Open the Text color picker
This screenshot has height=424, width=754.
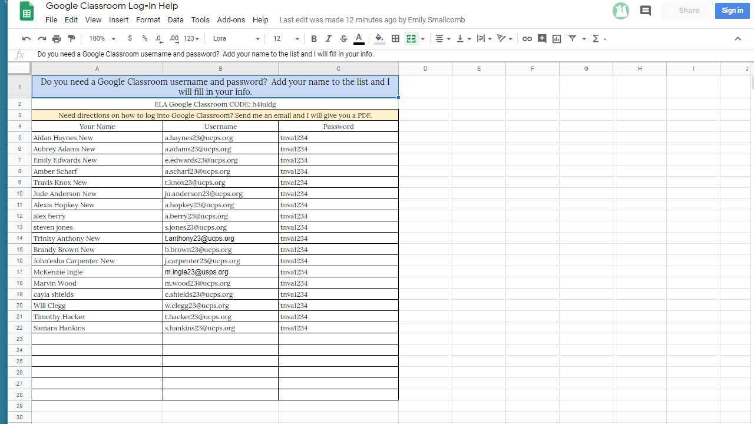coord(358,38)
